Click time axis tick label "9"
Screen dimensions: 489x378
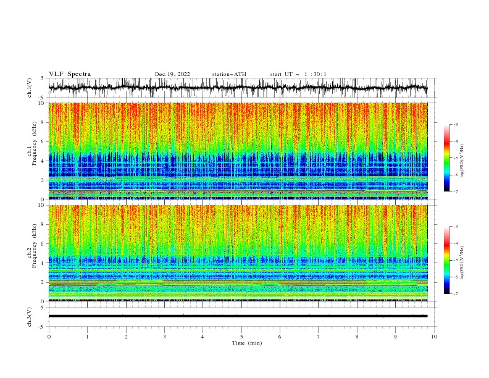click(x=395, y=337)
